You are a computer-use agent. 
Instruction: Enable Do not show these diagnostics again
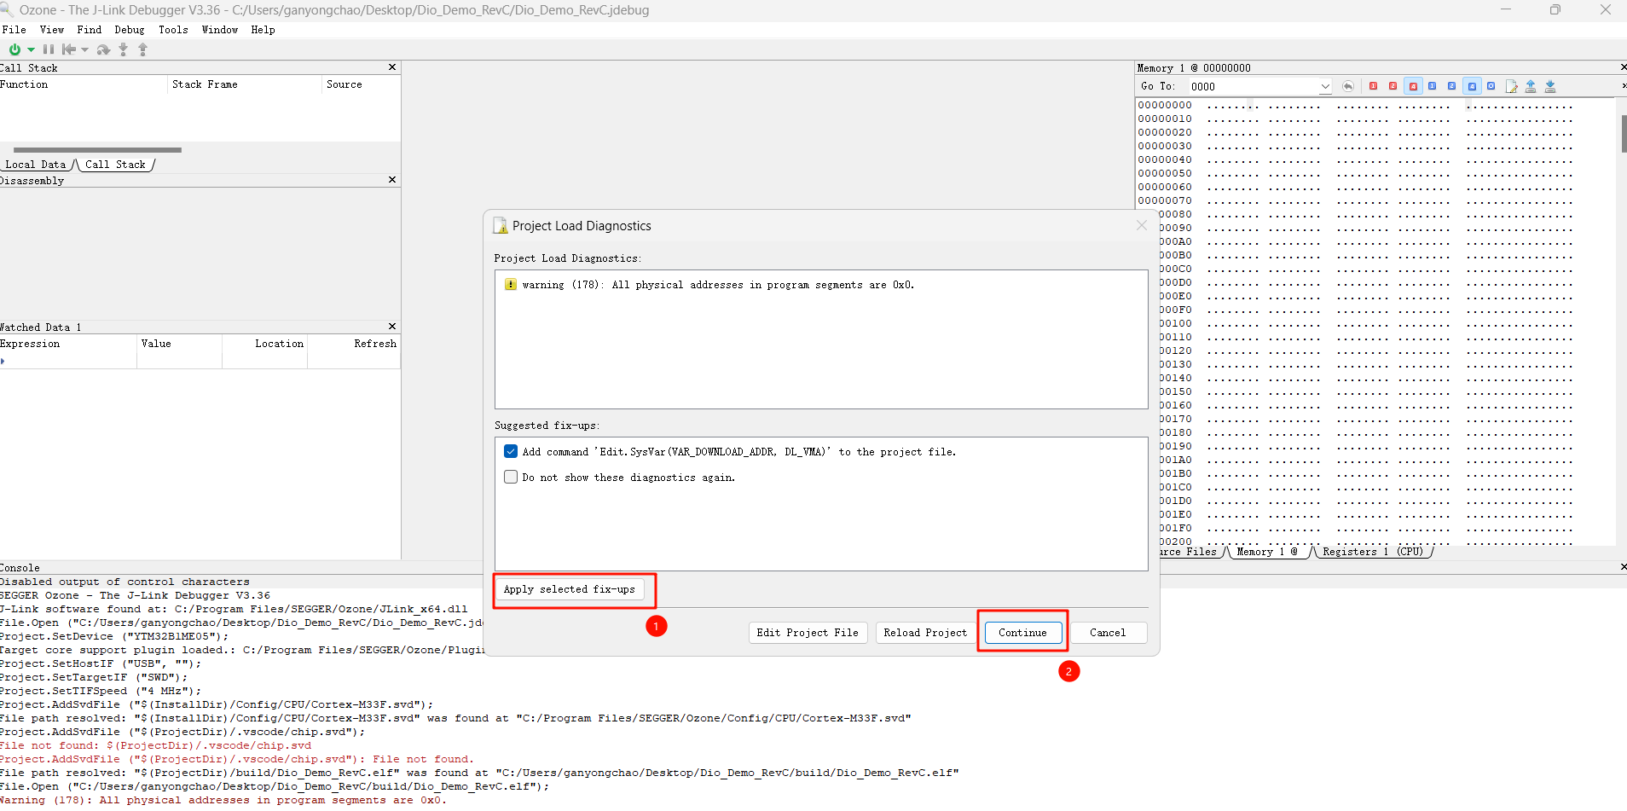(x=511, y=477)
